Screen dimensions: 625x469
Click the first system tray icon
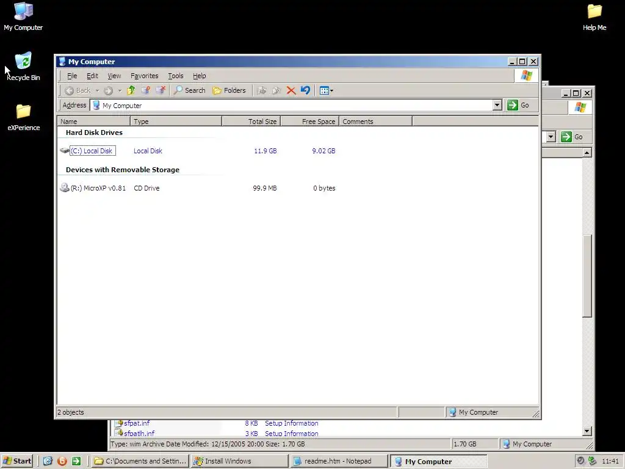pyautogui.click(x=581, y=461)
